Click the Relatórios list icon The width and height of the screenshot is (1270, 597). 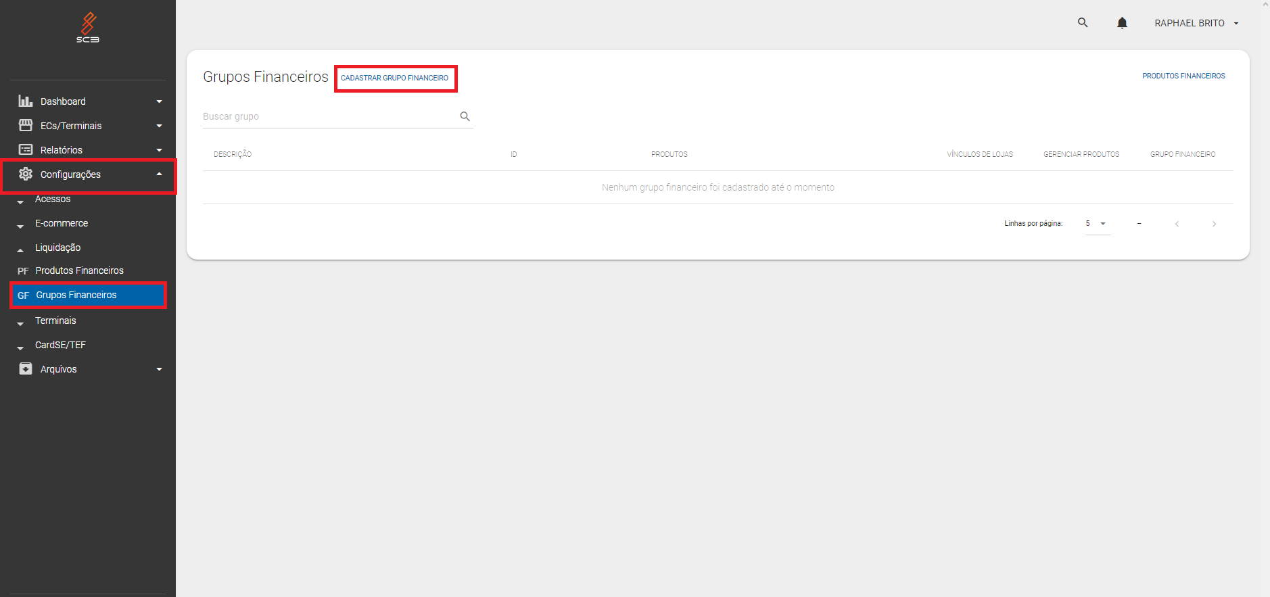coord(26,150)
